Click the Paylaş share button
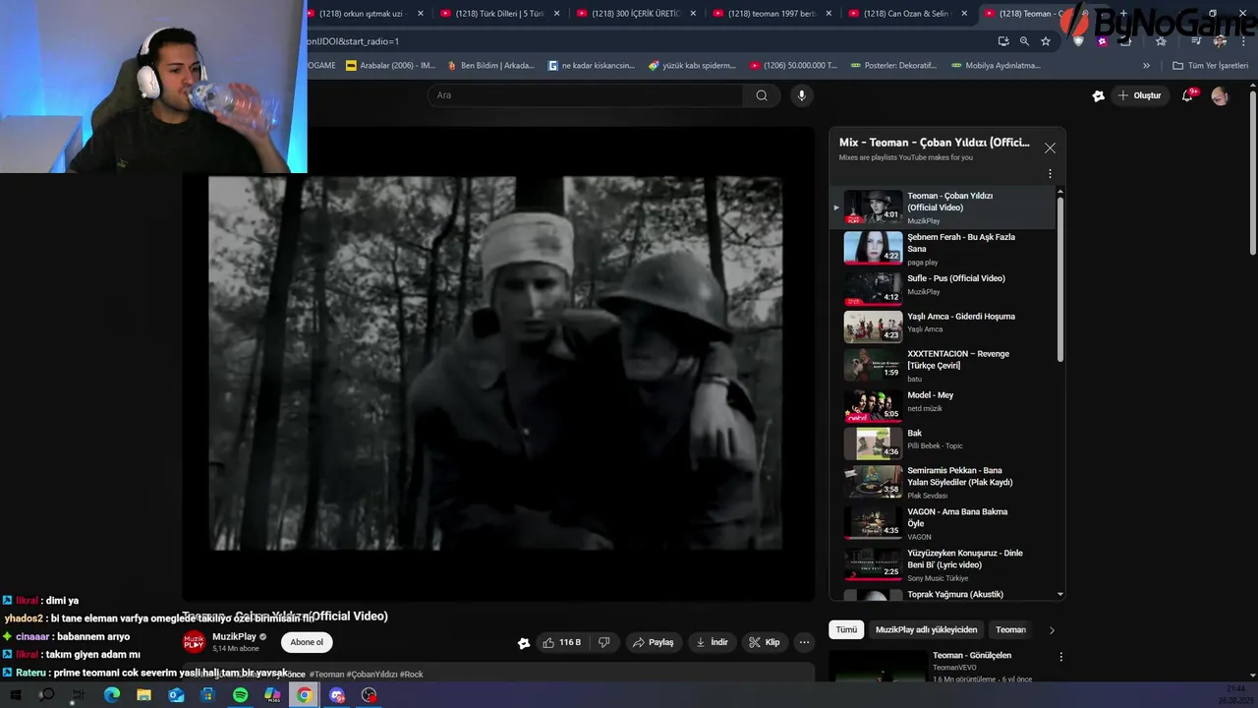 tap(654, 642)
